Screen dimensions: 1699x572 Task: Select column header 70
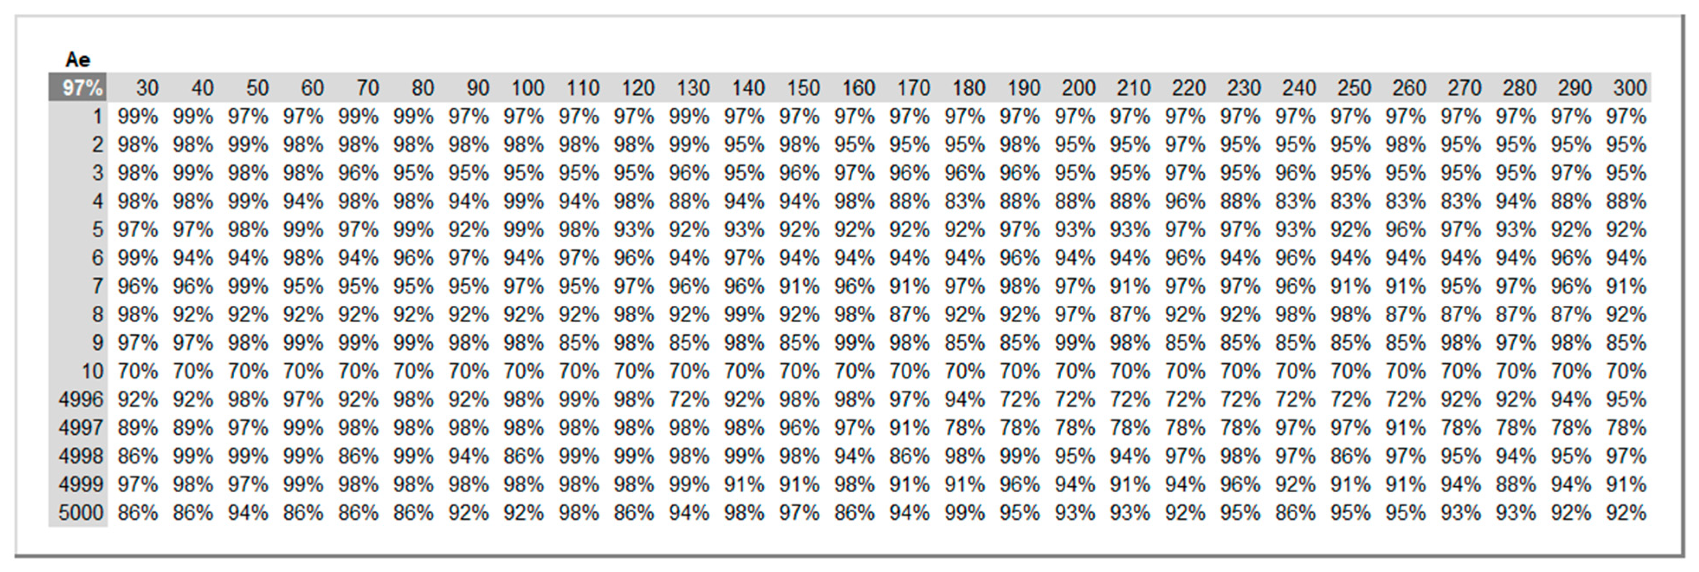coord(368,88)
